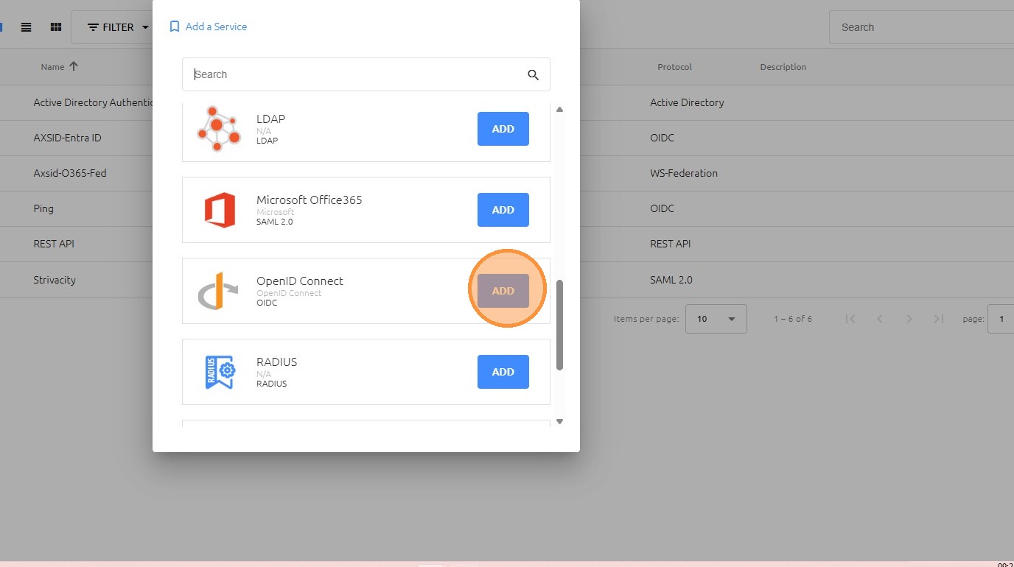This screenshot has width=1014, height=567.
Task: Add the OpenID Connect service
Action: 503,291
